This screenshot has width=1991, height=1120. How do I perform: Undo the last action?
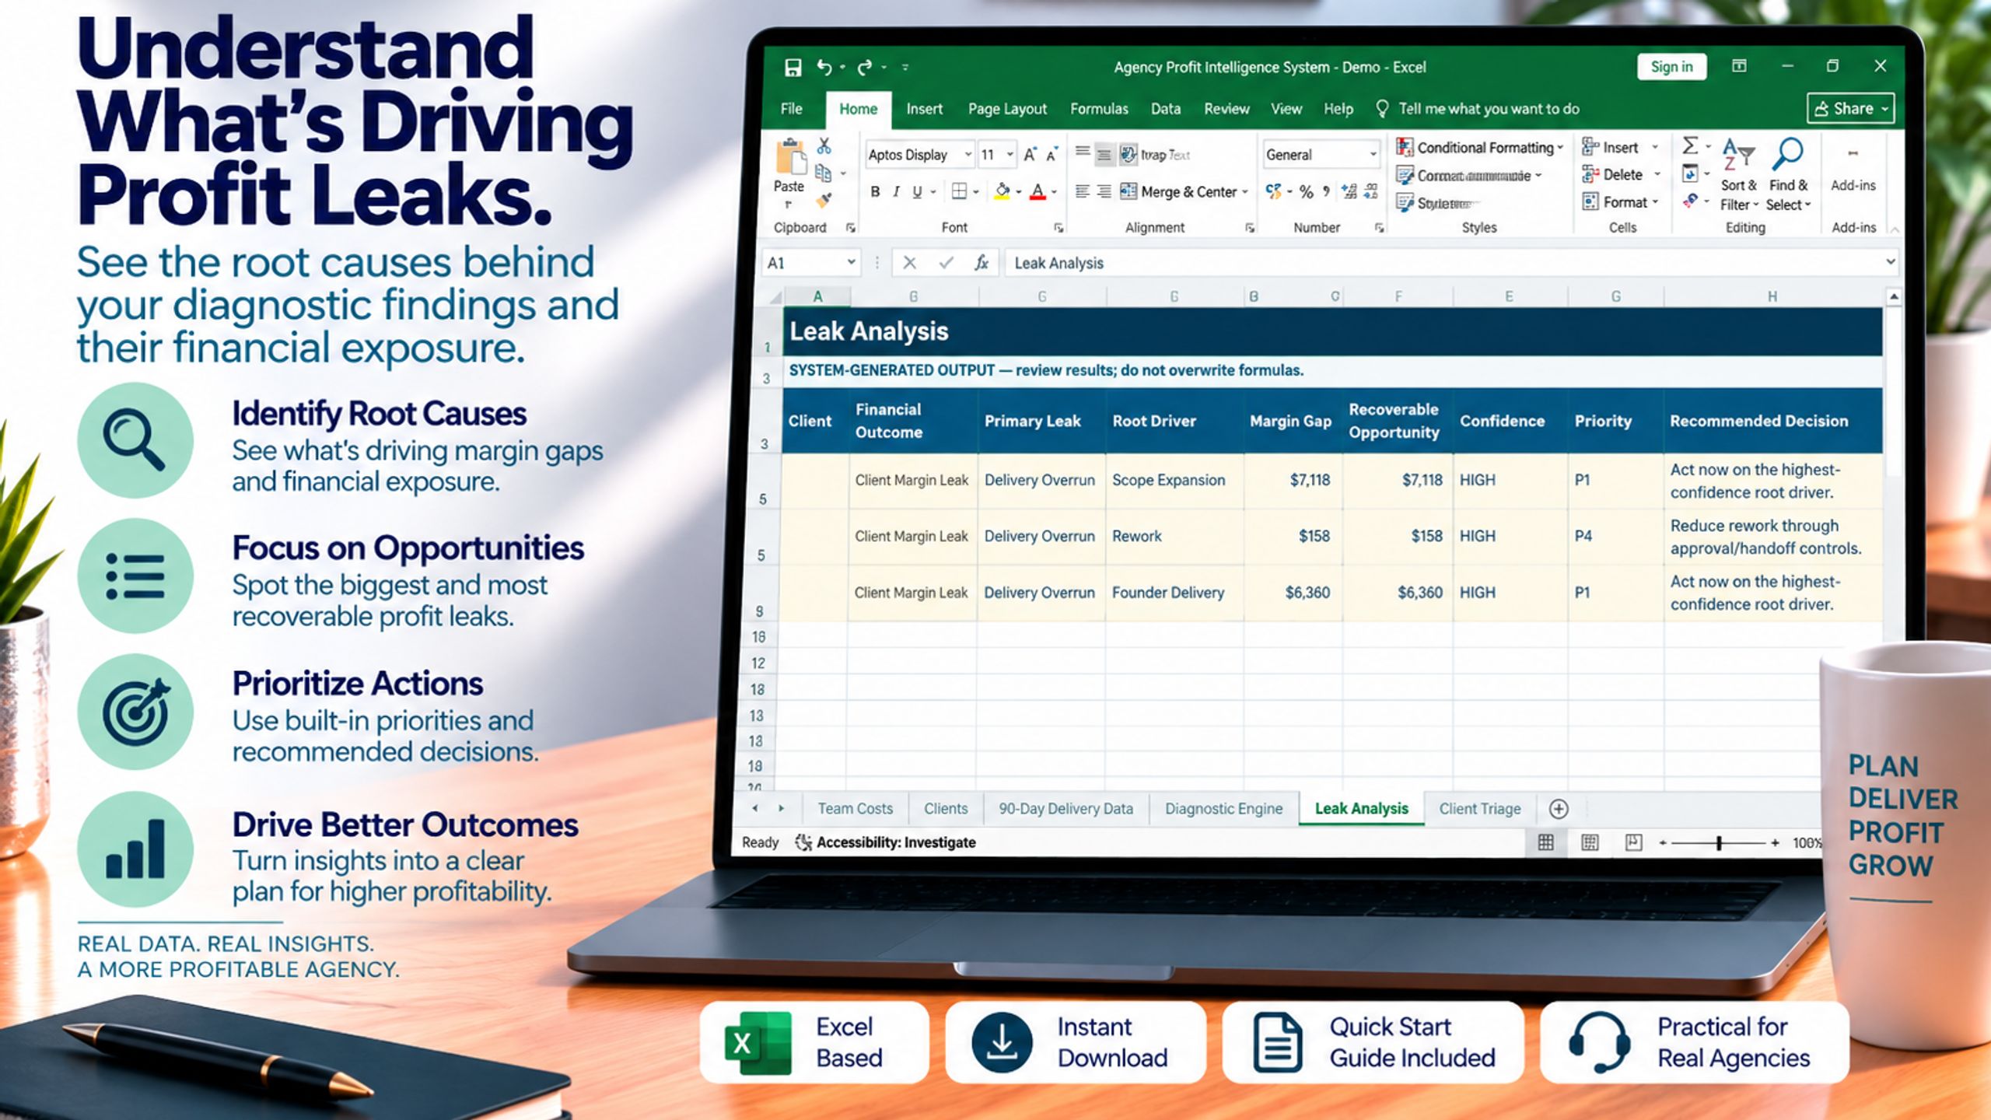824,68
